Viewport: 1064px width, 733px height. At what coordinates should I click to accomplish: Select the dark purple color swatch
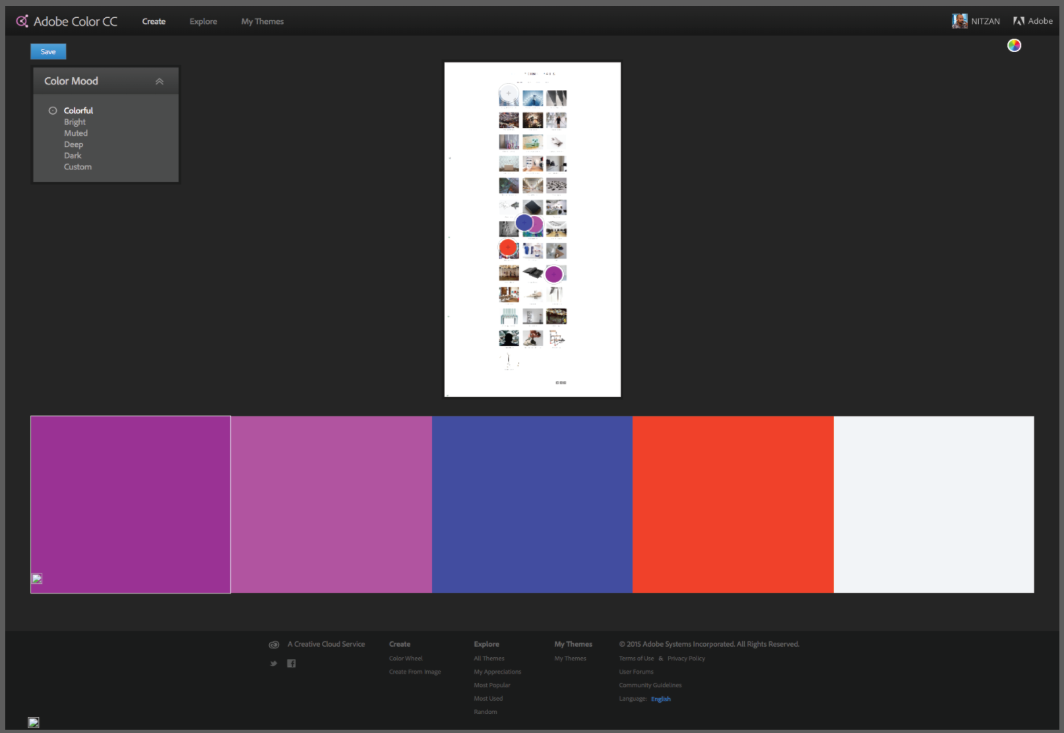pyautogui.click(x=131, y=504)
